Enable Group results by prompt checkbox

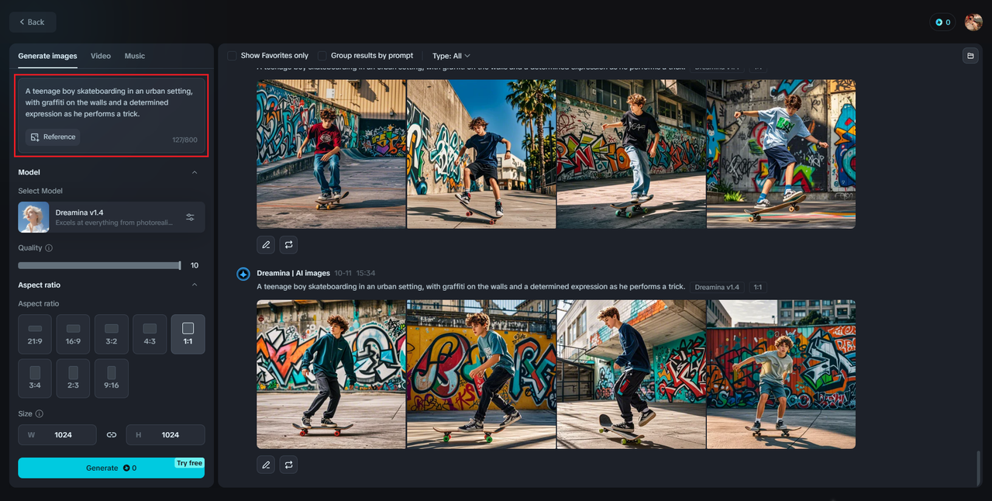pos(322,56)
